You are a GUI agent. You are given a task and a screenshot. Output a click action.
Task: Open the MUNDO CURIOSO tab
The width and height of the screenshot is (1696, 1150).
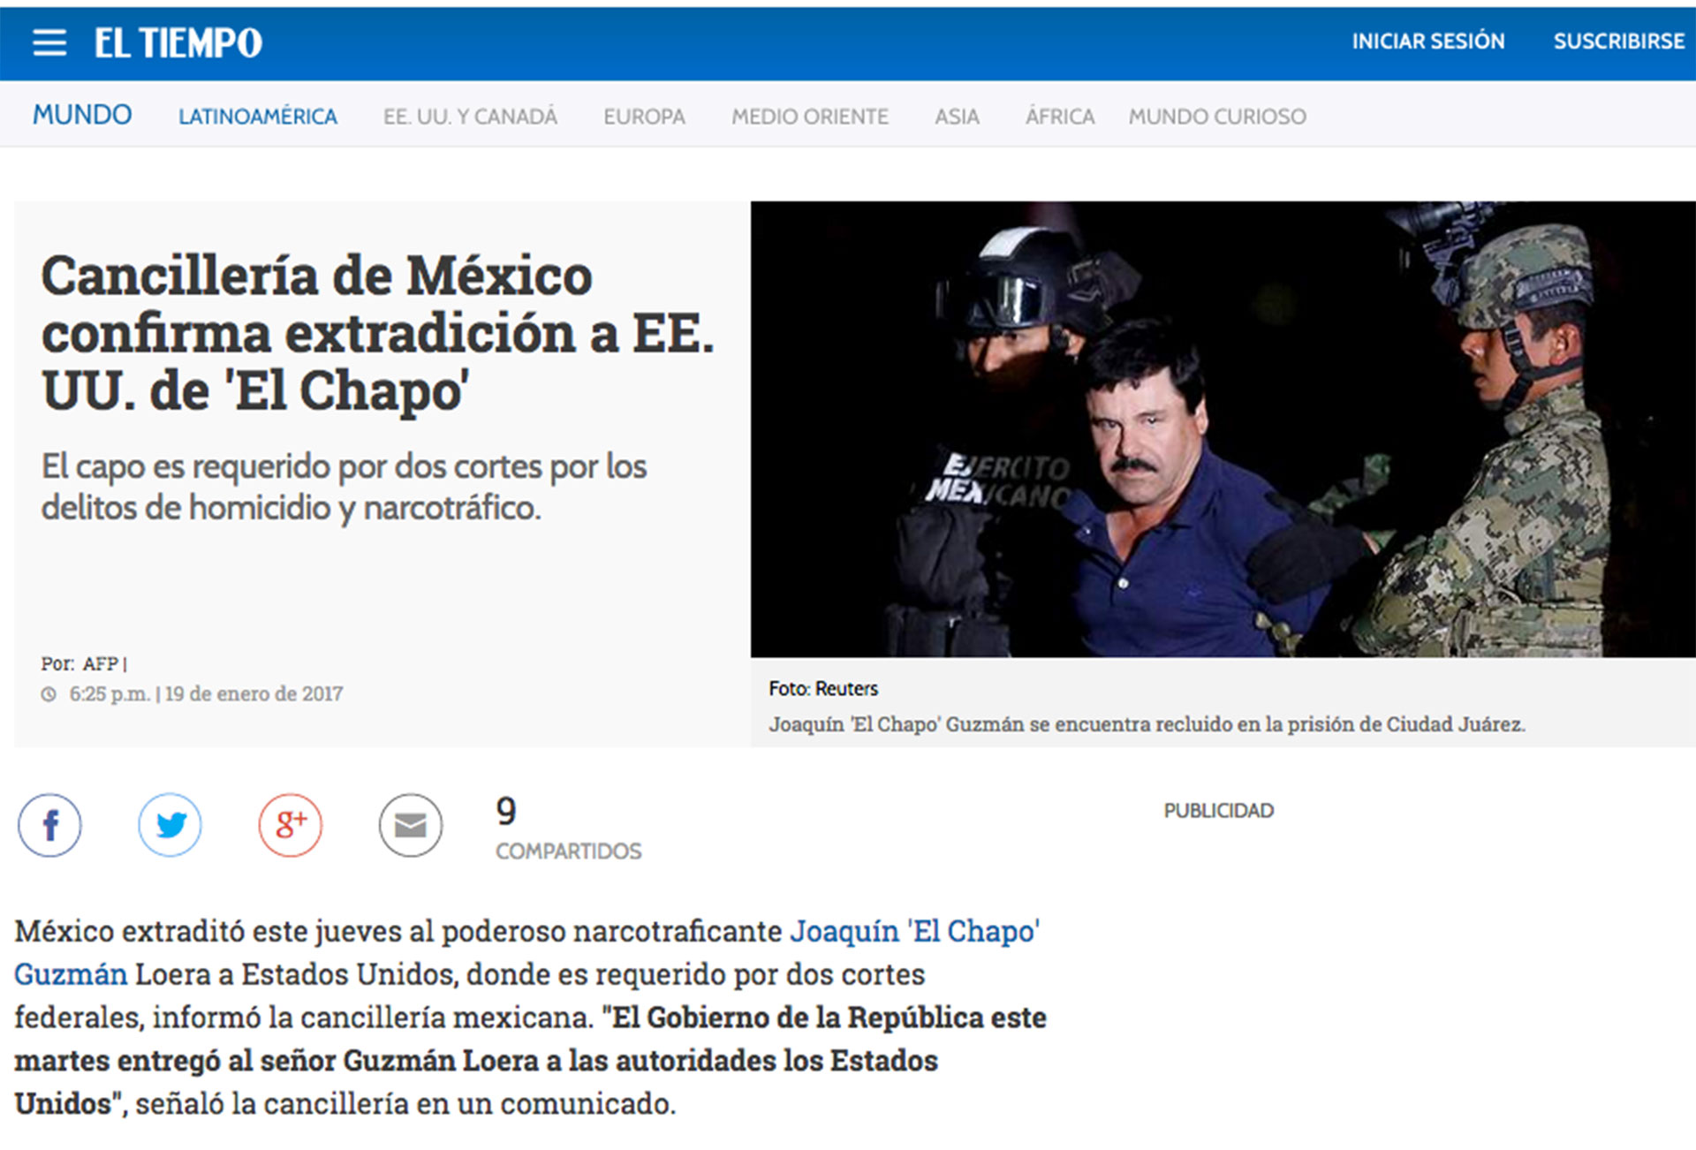point(1217,117)
